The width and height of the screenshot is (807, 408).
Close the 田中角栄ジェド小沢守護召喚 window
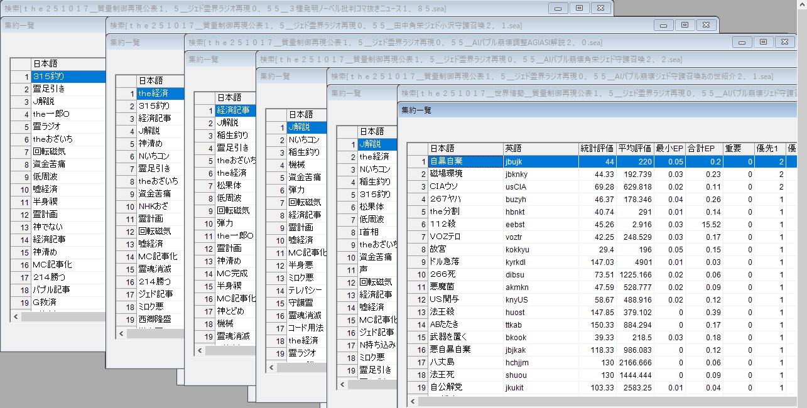click(705, 25)
